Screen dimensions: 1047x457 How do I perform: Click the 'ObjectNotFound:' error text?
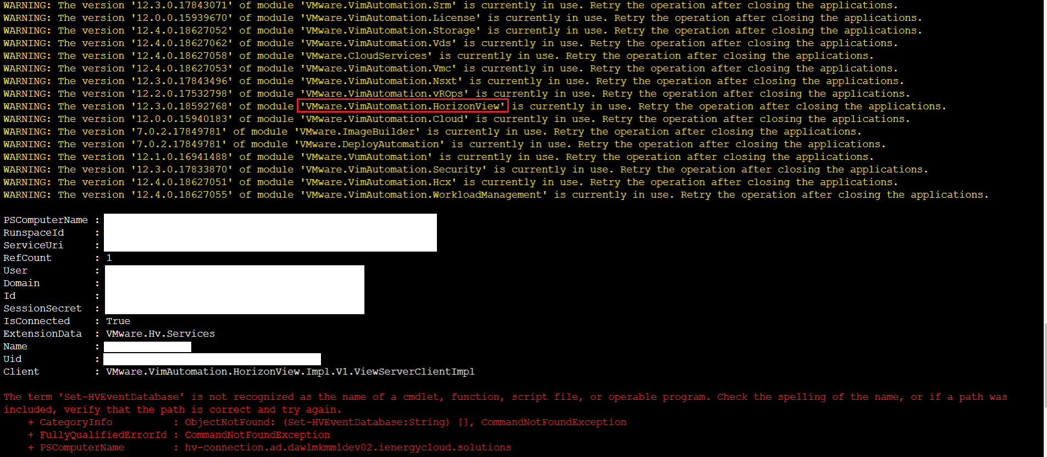pos(230,422)
